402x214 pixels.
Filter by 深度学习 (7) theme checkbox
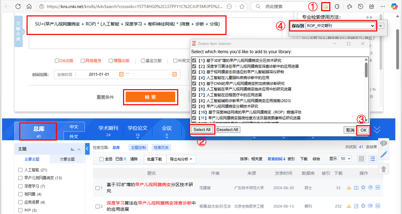coord(21,186)
